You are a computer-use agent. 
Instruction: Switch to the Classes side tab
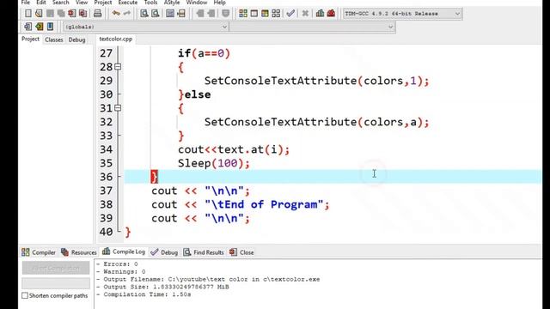point(53,39)
